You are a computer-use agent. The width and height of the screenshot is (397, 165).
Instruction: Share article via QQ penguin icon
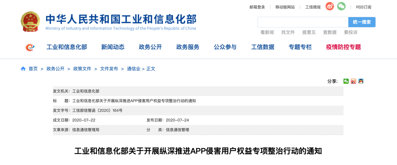pos(361,81)
